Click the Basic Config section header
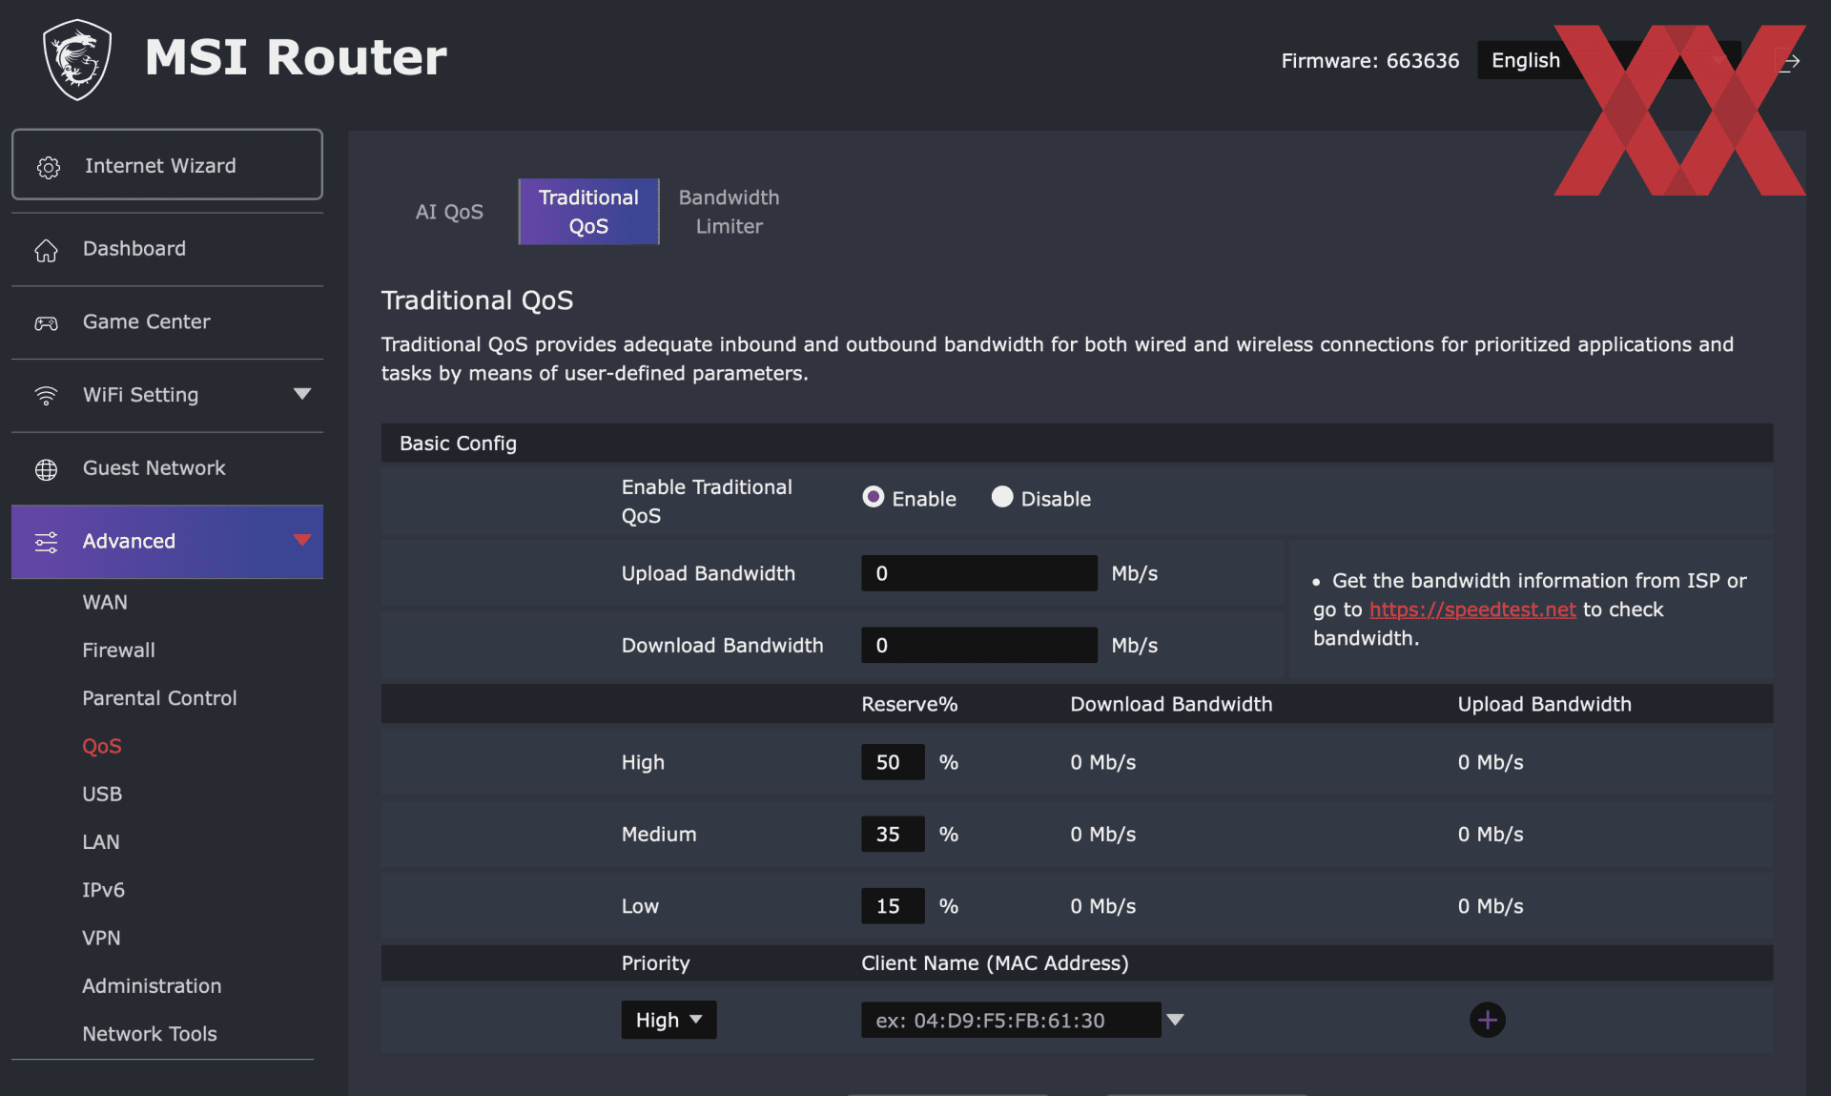 click(x=1077, y=444)
